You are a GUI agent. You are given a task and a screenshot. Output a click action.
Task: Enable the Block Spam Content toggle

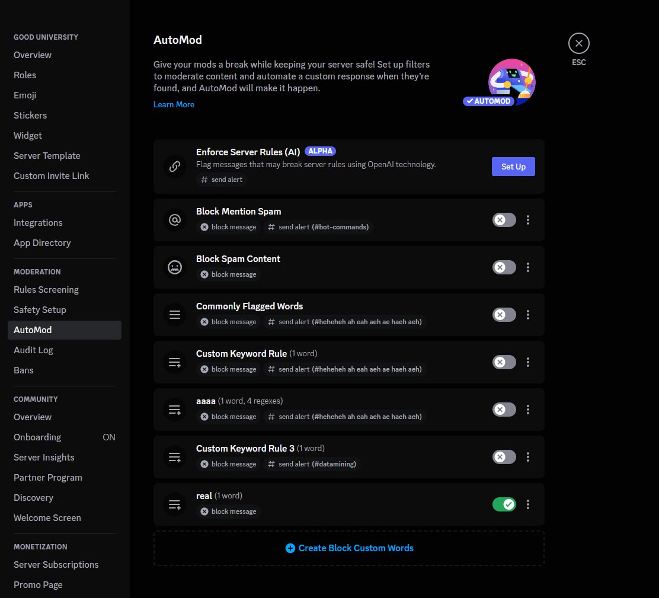(504, 267)
